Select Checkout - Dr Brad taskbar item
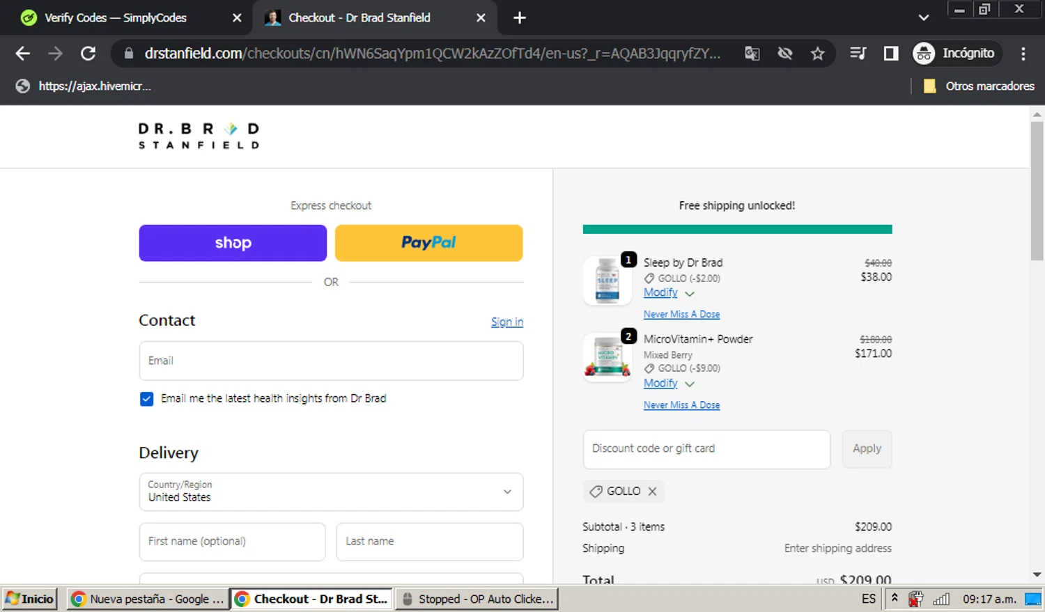Image resolution: width=1045 pixels, height=612 pixels. (x=311, y=599)
